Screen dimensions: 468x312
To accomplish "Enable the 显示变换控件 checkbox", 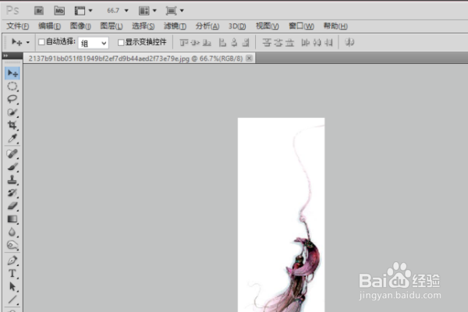I will click(x=121, y=42).
